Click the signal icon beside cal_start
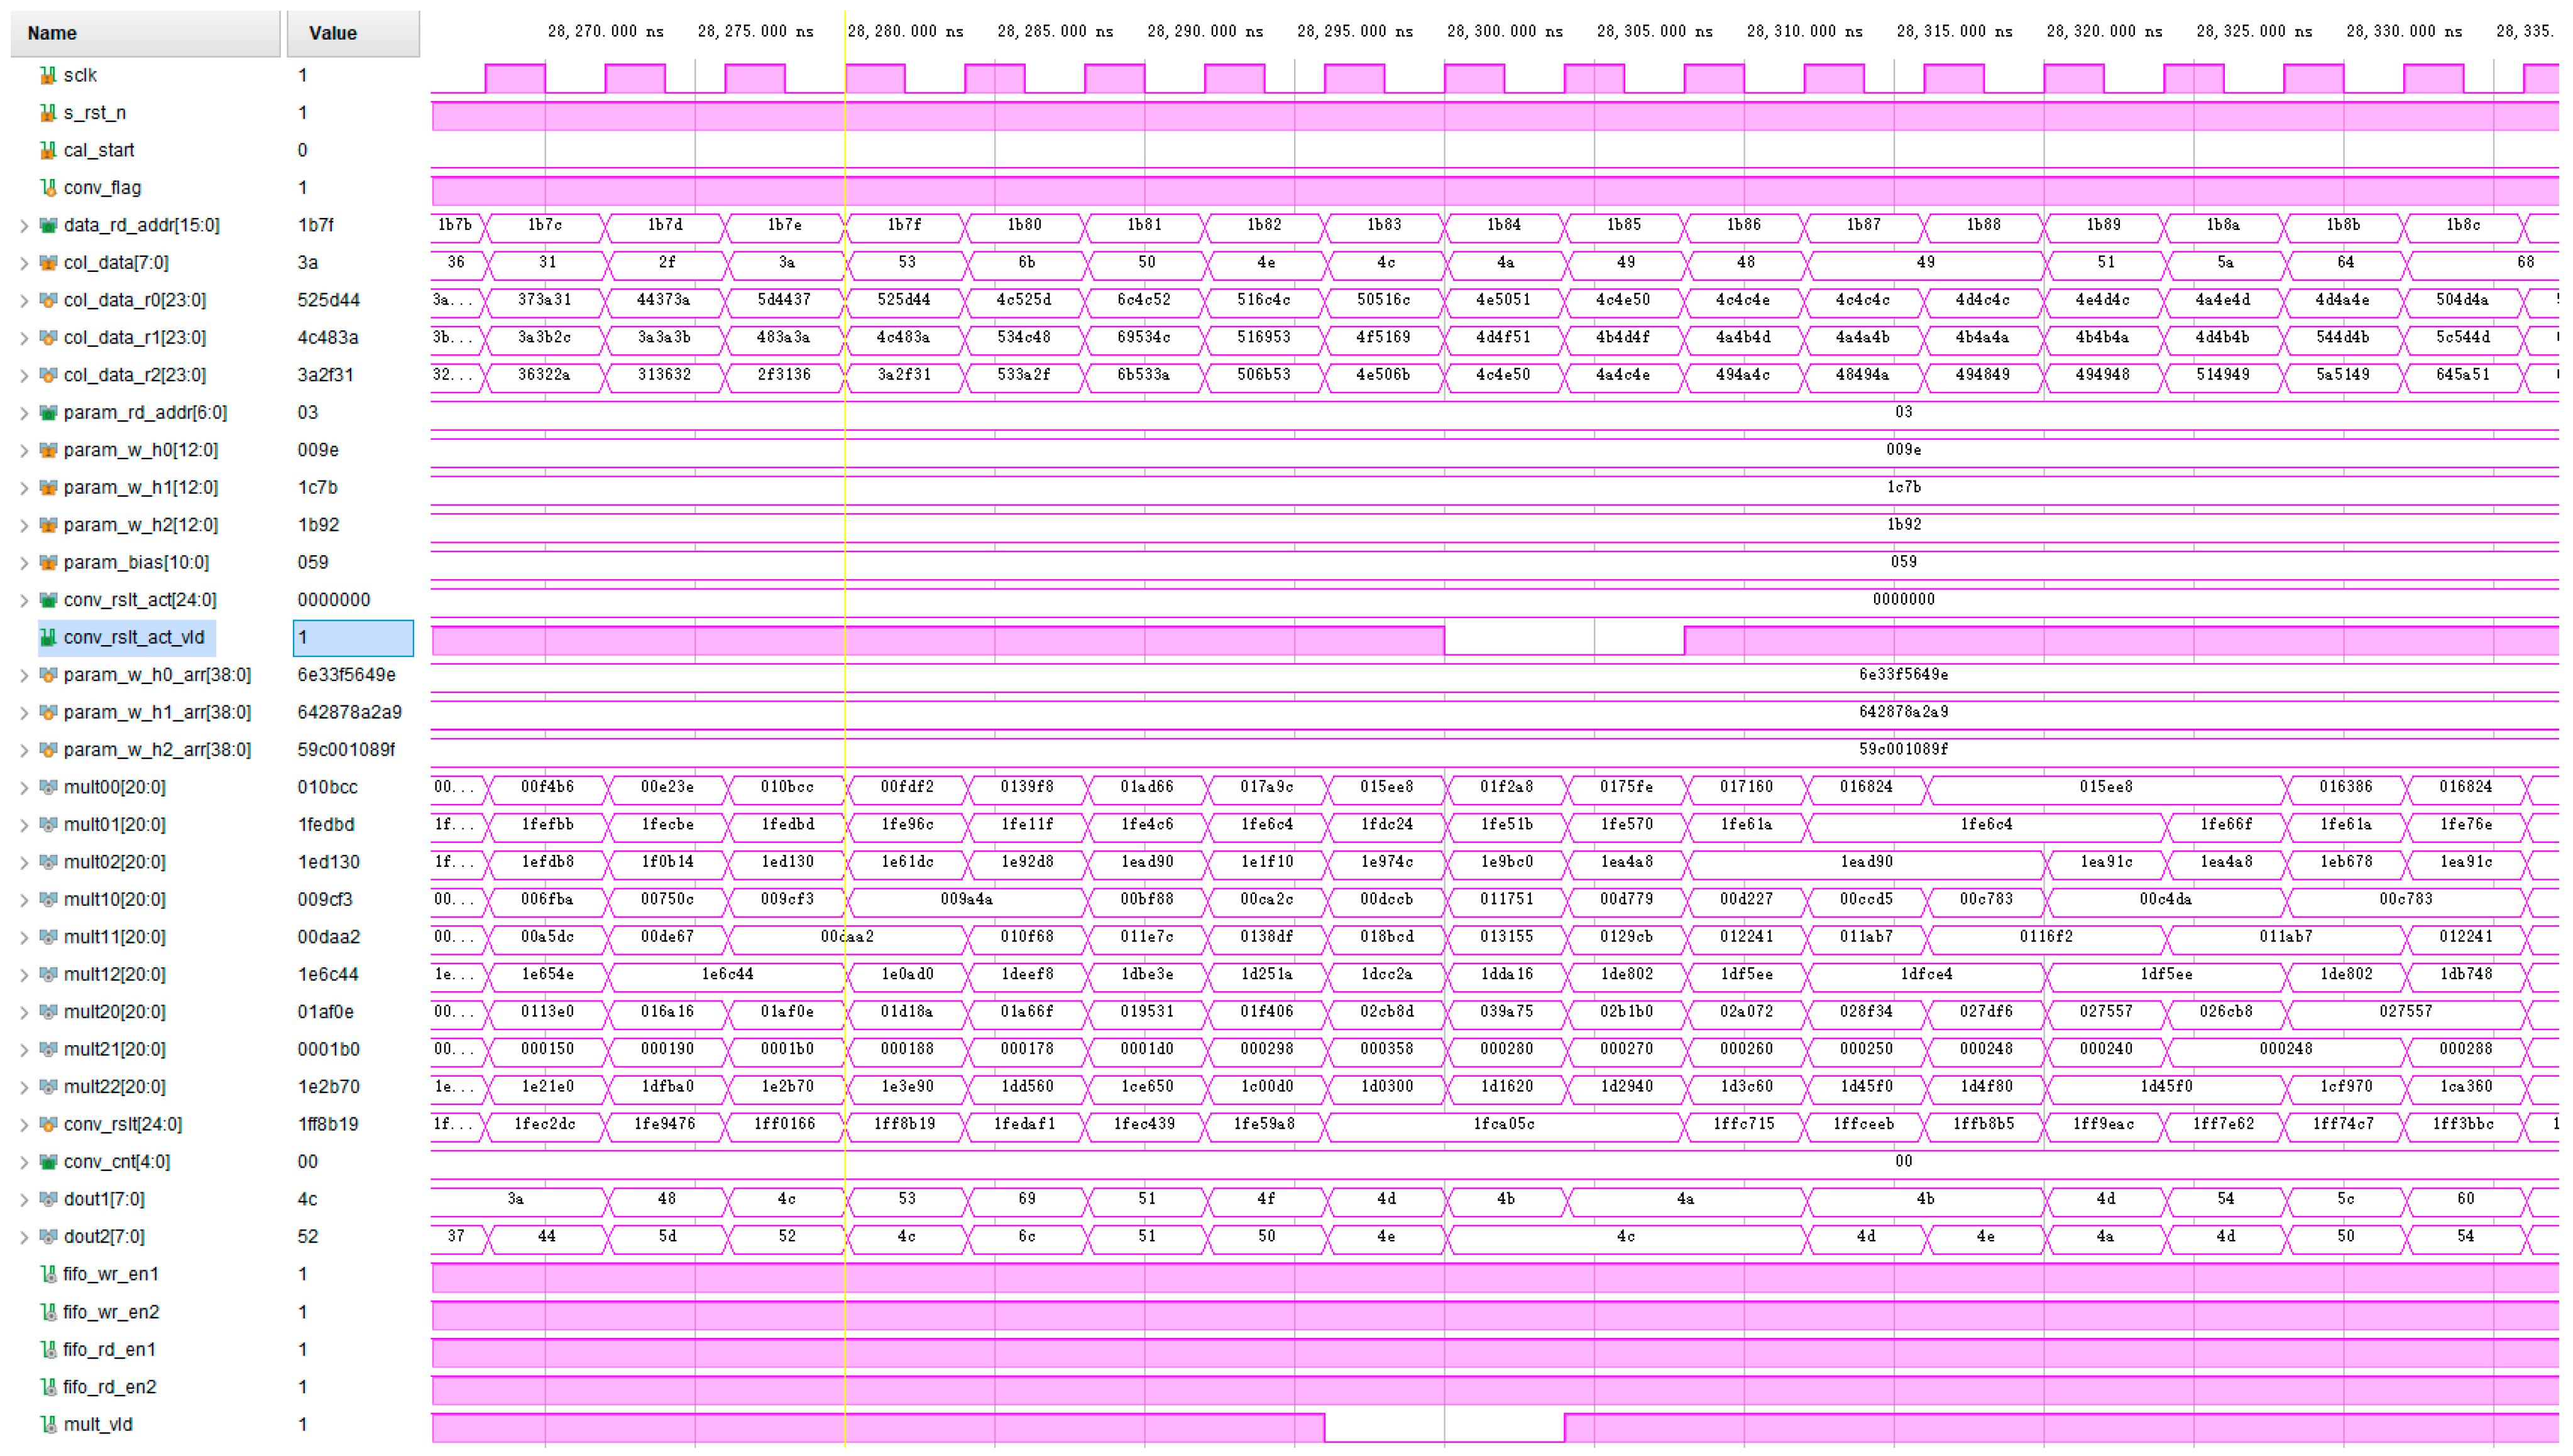2573x1456 pixels. [47, 149]
